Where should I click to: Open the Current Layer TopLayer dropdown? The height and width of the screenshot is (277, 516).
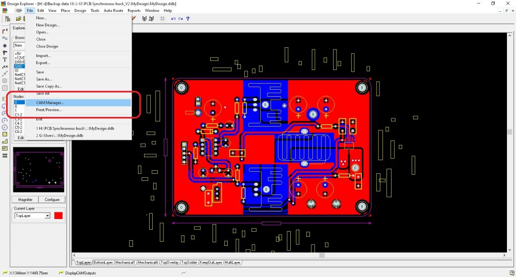[x=47, y=216]
